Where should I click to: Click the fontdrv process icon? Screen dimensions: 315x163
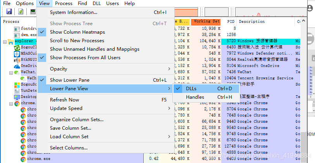[17, 29]
